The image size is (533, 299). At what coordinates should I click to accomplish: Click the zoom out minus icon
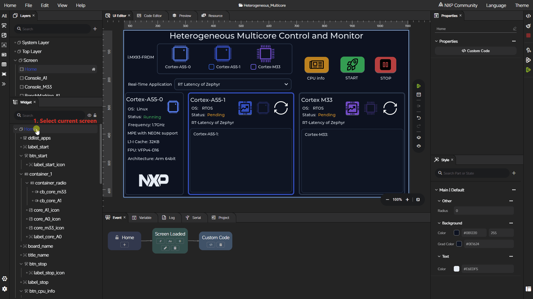pyautogui.click(x=387, y=200)
